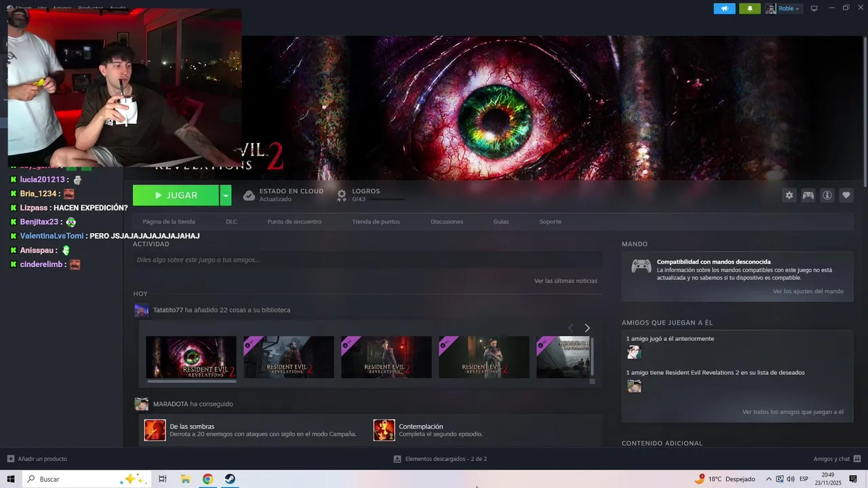This screenshot has width=868, height=488.
Task: Open controller configuration gamepad icon
Action: 808,195
